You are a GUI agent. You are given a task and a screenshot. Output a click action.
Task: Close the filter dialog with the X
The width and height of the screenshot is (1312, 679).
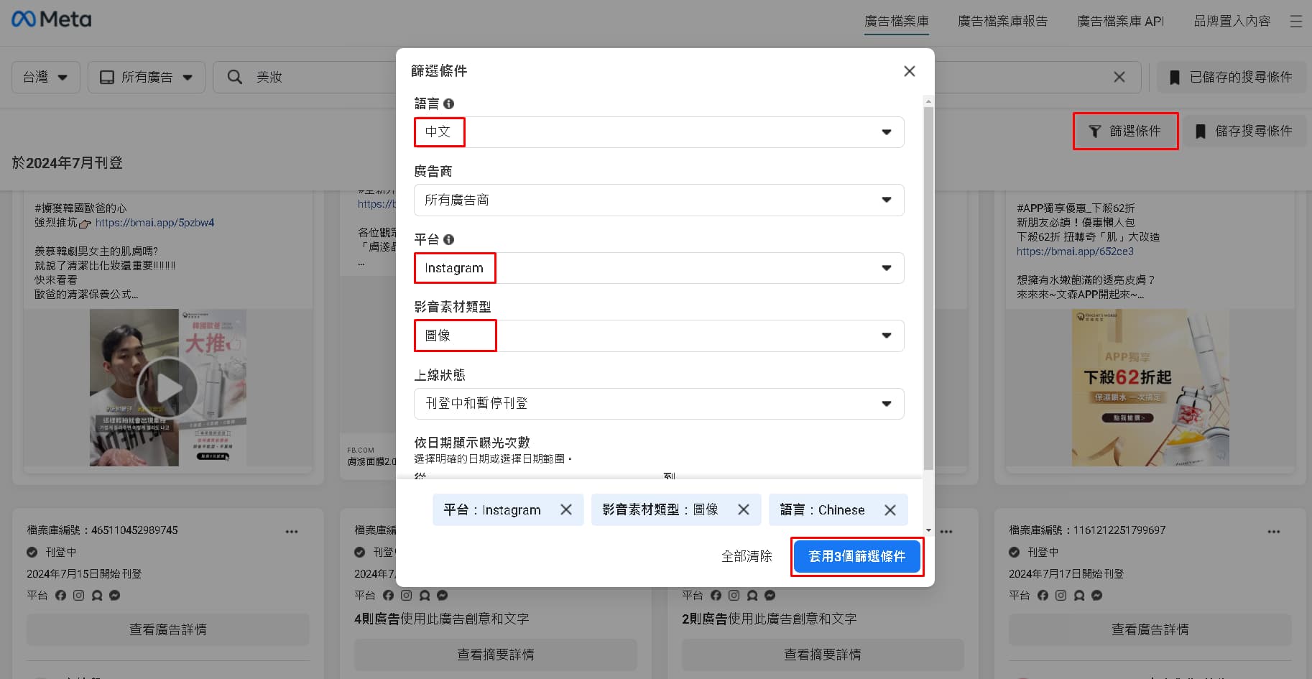[x=910, y=71]
